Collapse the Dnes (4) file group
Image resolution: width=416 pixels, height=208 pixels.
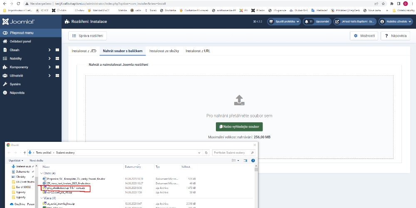[x=41, y=173]
